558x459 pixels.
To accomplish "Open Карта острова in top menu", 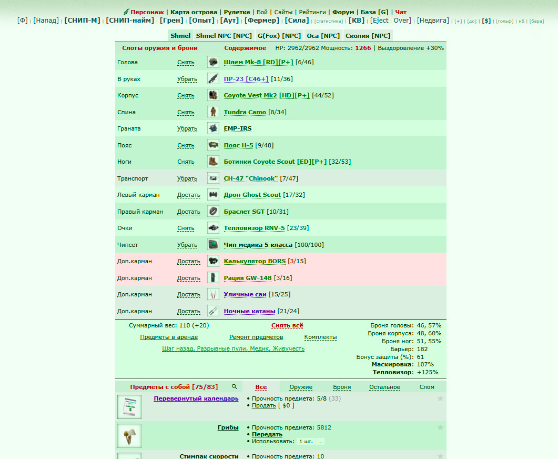I will tap(194, 12).
